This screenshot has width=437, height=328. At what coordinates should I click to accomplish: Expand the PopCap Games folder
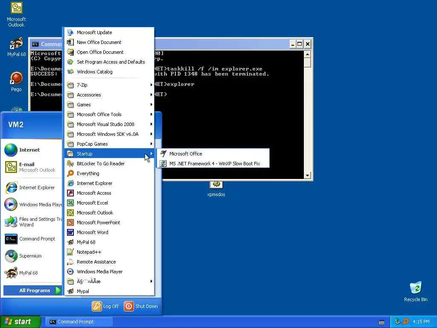tap(109, 144)
